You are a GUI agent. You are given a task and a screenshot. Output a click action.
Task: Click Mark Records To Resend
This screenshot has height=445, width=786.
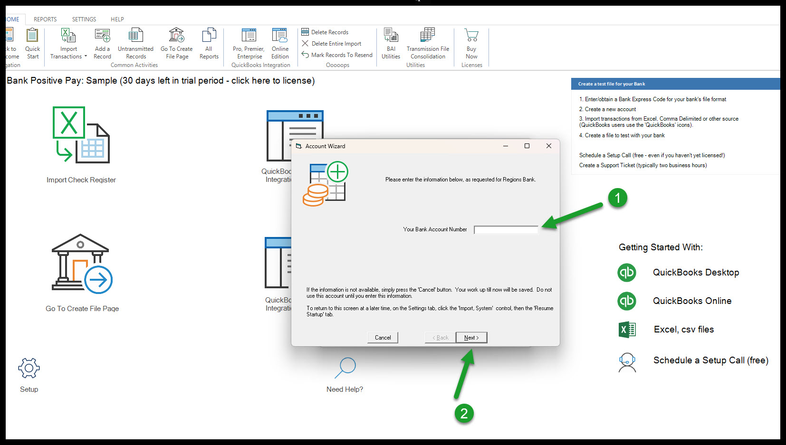click(337, 55)
